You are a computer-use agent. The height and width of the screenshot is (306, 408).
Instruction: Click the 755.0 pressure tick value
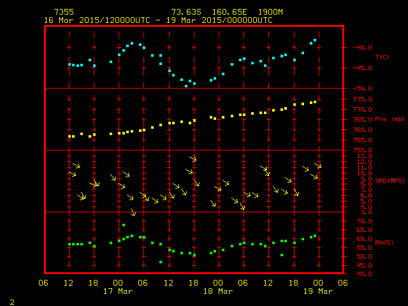363,140
